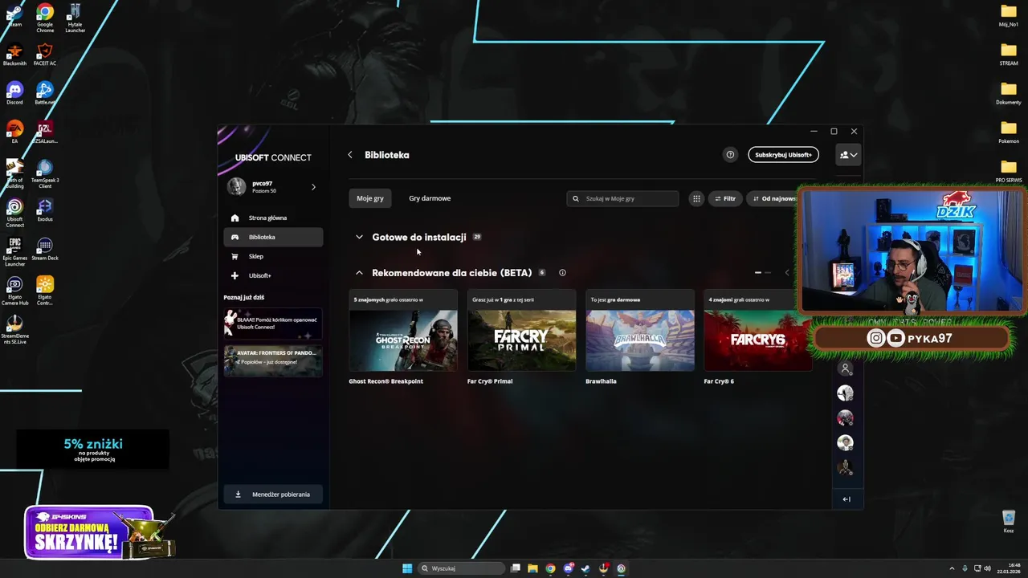Open TeamSpeak 3 Client desktop shortcut
Image resolution: width=1028 pixels, height=578 pixels.
(x=45, y=174)
